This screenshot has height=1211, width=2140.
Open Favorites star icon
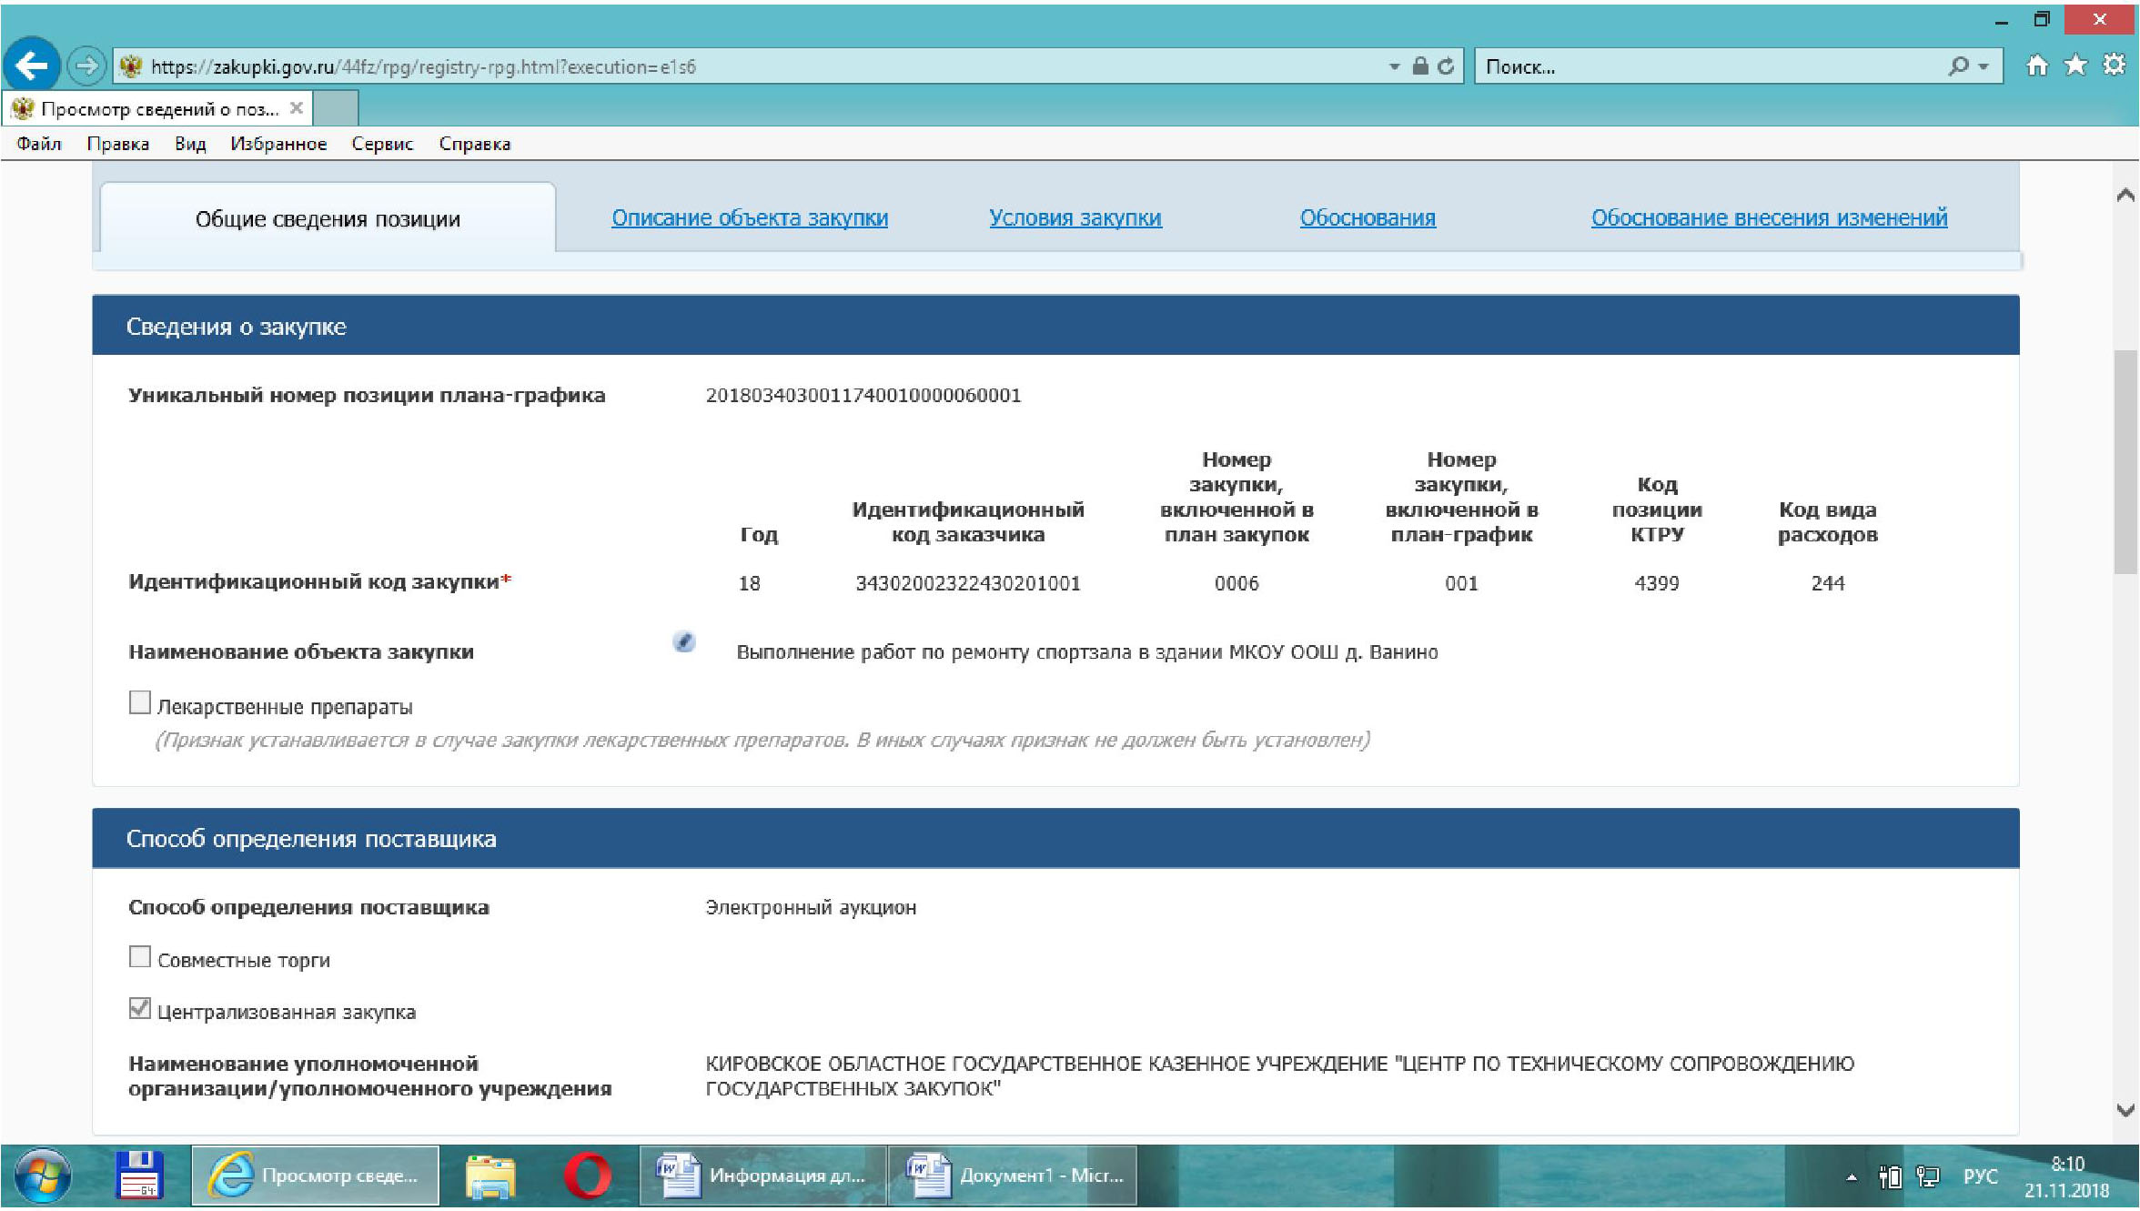coord(2075,66)
